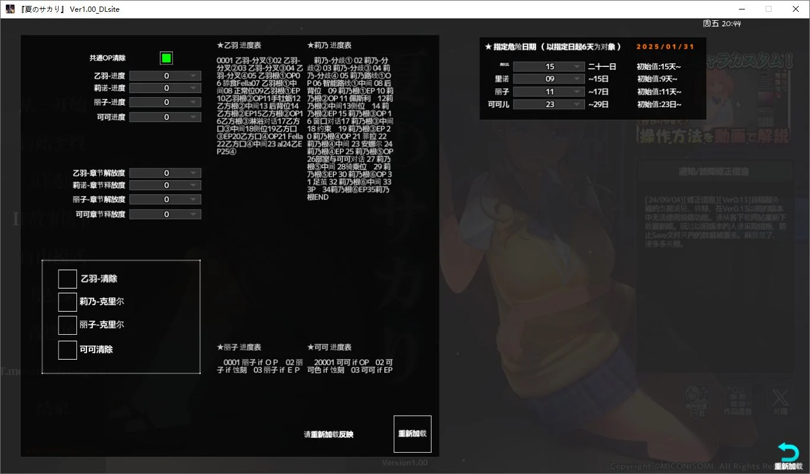Enable the 乙羽-清除 checkbox
The image size is (810, 474).
pyautogui.click(x=67, y=278)
